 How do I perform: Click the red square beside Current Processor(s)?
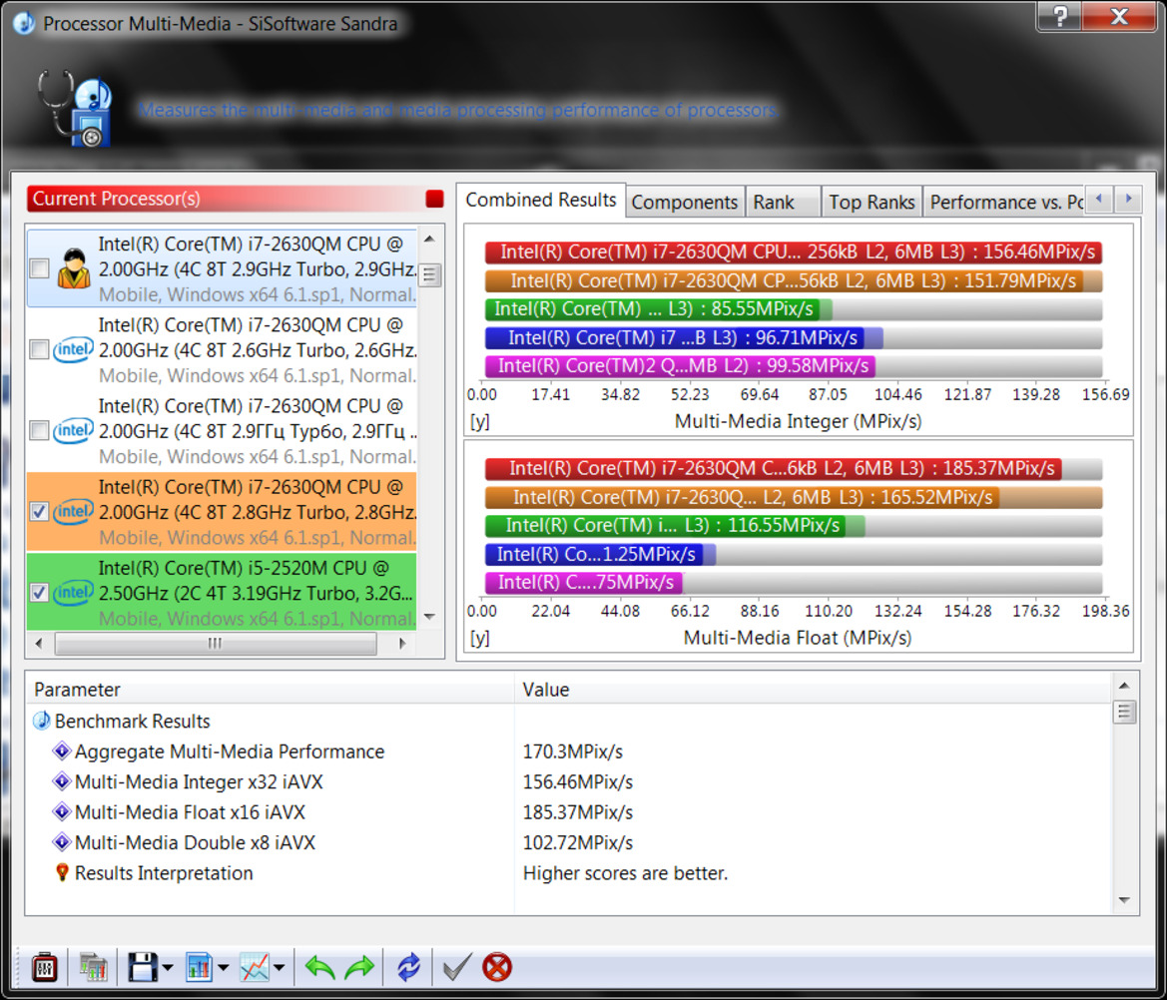pyautogui.click(x=434, y=199)
